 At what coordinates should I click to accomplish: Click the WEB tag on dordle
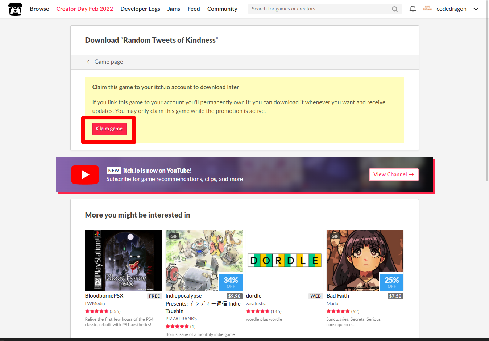click(x=316, y=296)
